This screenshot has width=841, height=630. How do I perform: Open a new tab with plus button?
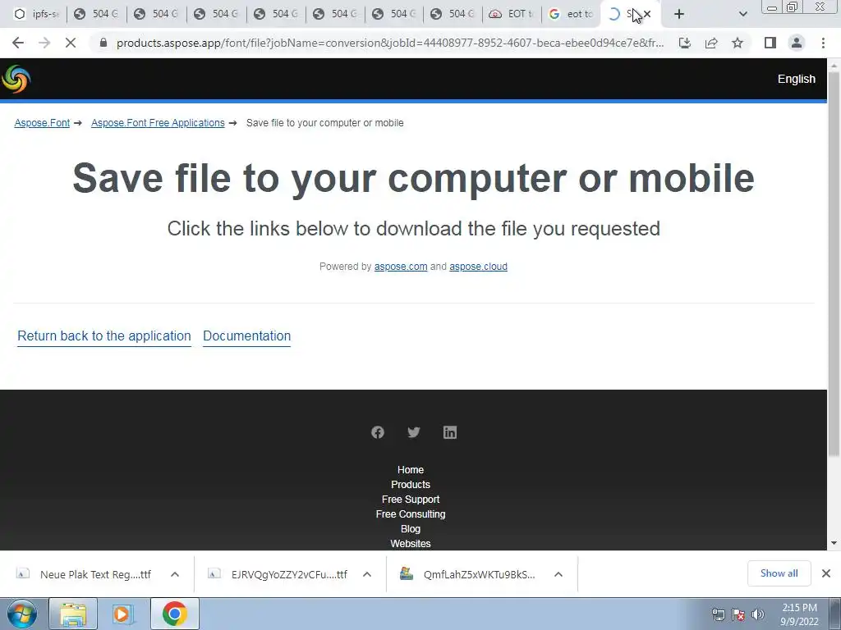pos(679,14)
